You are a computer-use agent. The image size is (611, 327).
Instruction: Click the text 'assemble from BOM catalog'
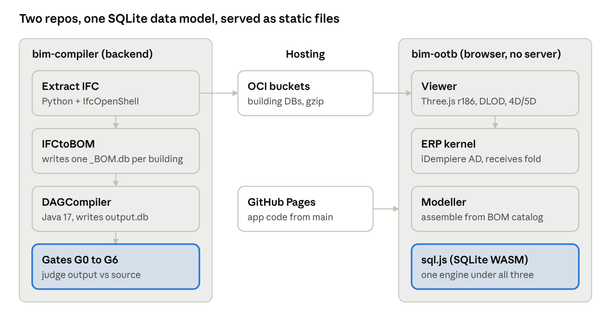482,217
